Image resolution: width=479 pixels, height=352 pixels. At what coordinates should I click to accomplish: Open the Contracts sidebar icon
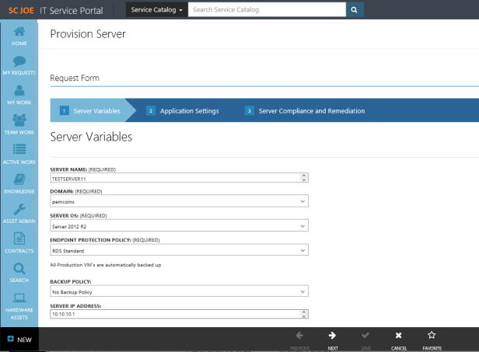[19, 240]
